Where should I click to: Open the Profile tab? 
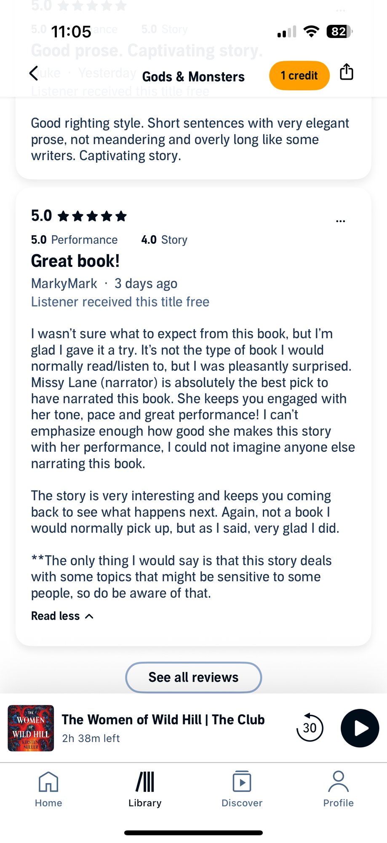click(338, 789)
